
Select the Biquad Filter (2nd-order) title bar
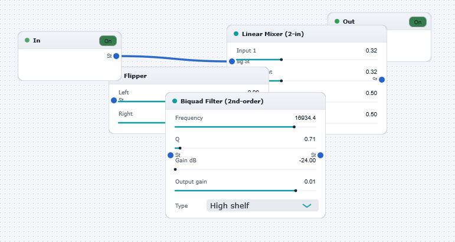pyautogui.click(x=245, y=102)
